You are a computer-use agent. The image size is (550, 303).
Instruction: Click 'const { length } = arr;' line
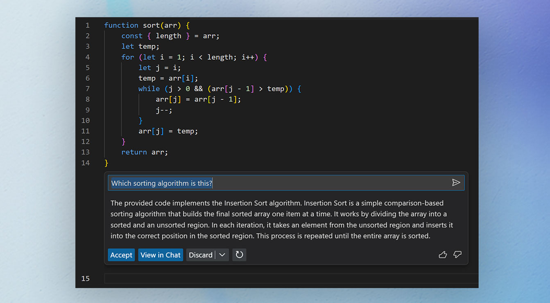point(170,36)
